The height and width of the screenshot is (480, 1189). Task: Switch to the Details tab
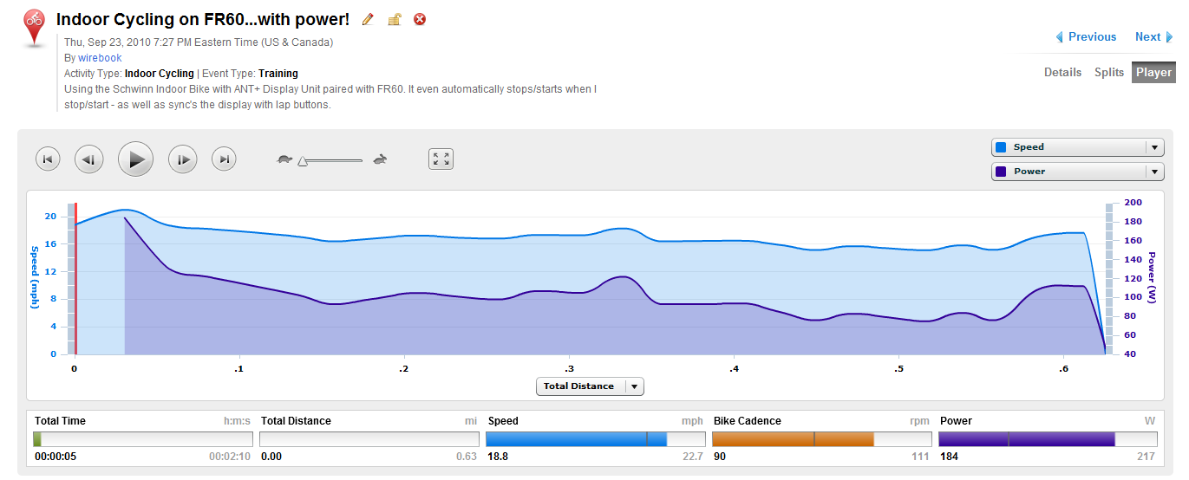pyautogui.click(x=1062, y=73)
